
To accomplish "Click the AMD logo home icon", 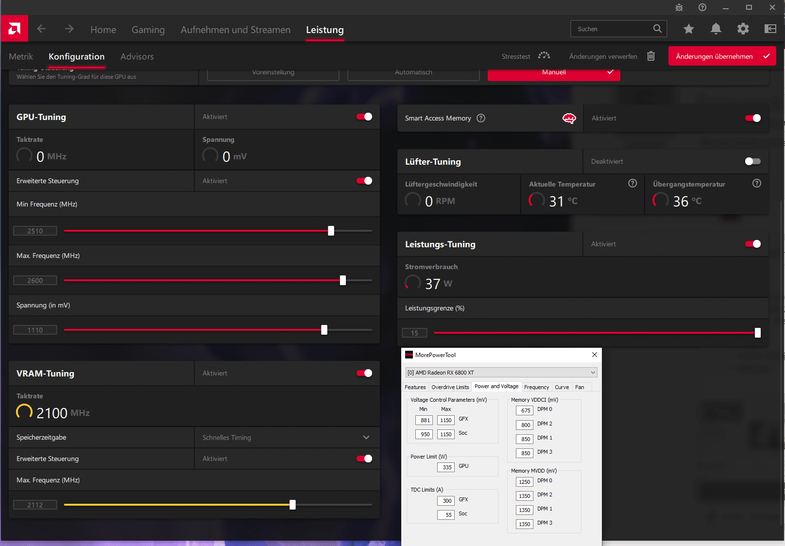I will tap(14, 29).
